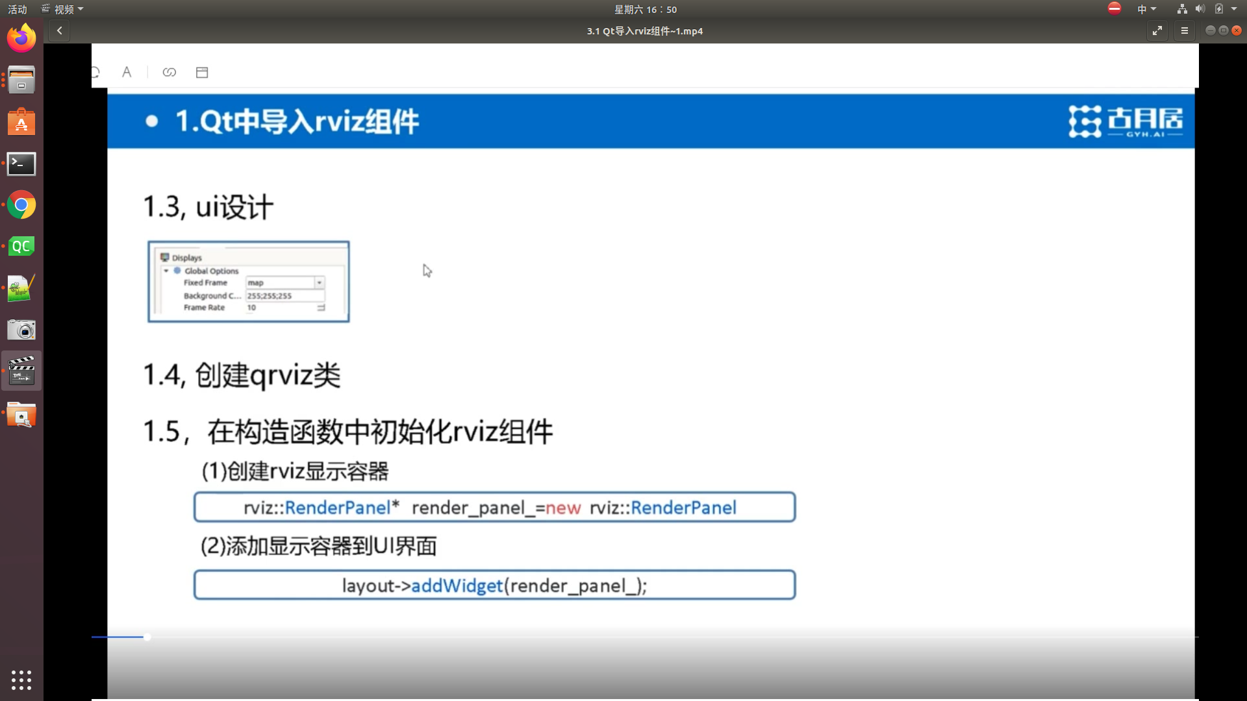Open the clock and calendar panel
Viewport: 1247px width, 701px height.
(x=645, y=9)
